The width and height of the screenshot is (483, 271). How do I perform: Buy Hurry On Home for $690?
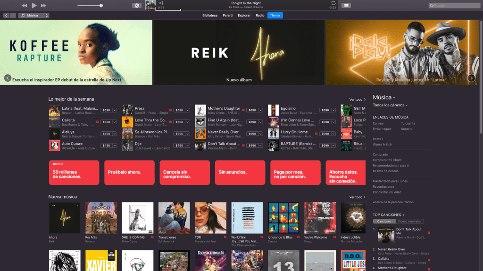(325, 134)
